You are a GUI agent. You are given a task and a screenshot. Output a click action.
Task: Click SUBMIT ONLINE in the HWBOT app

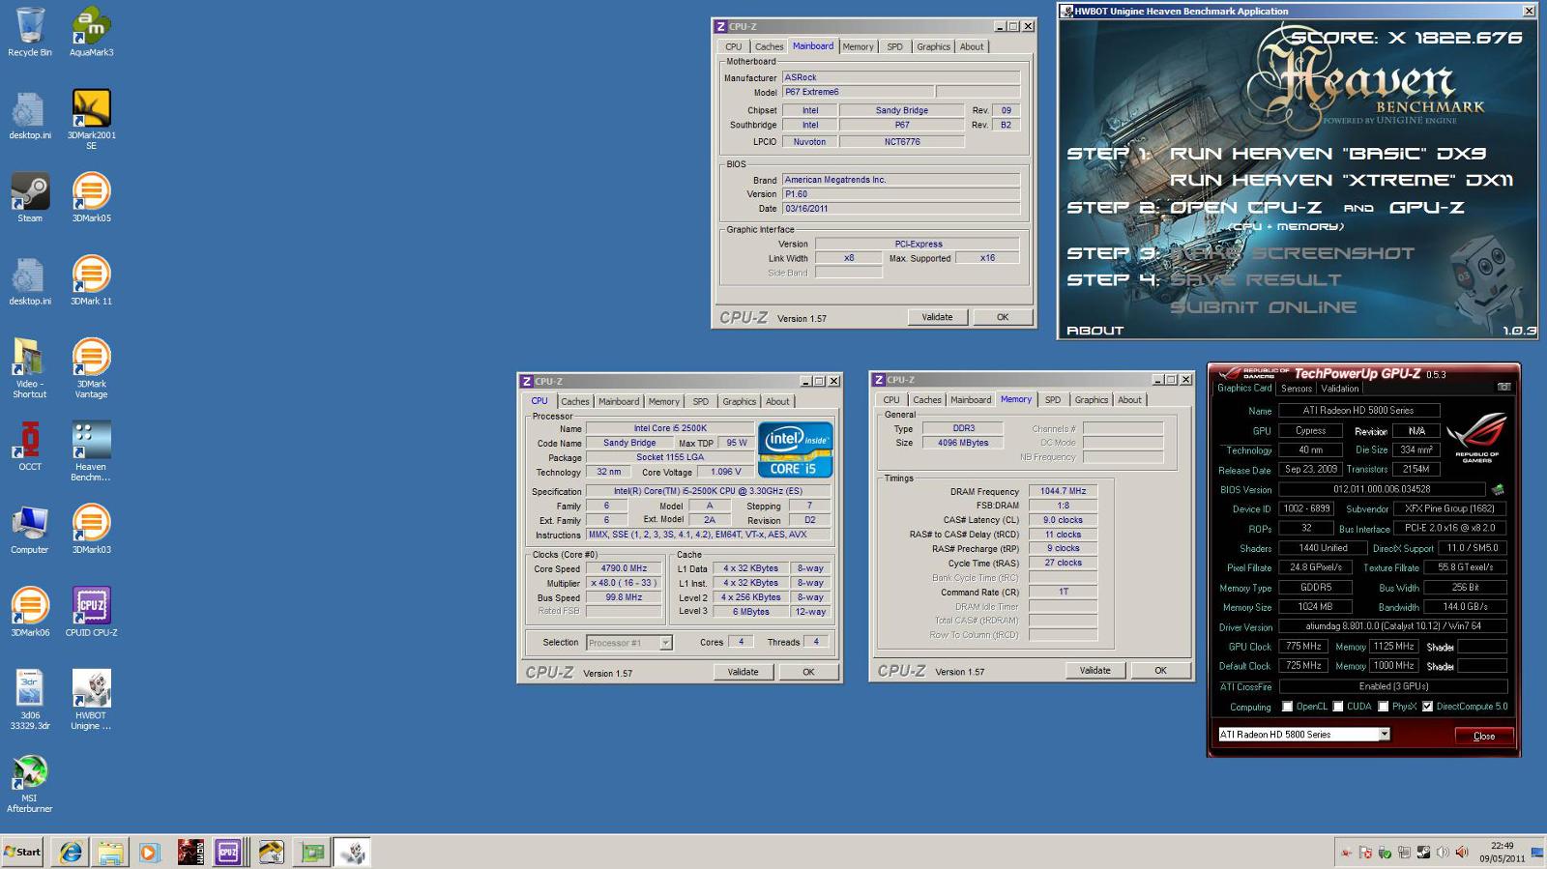[1263, 307]
